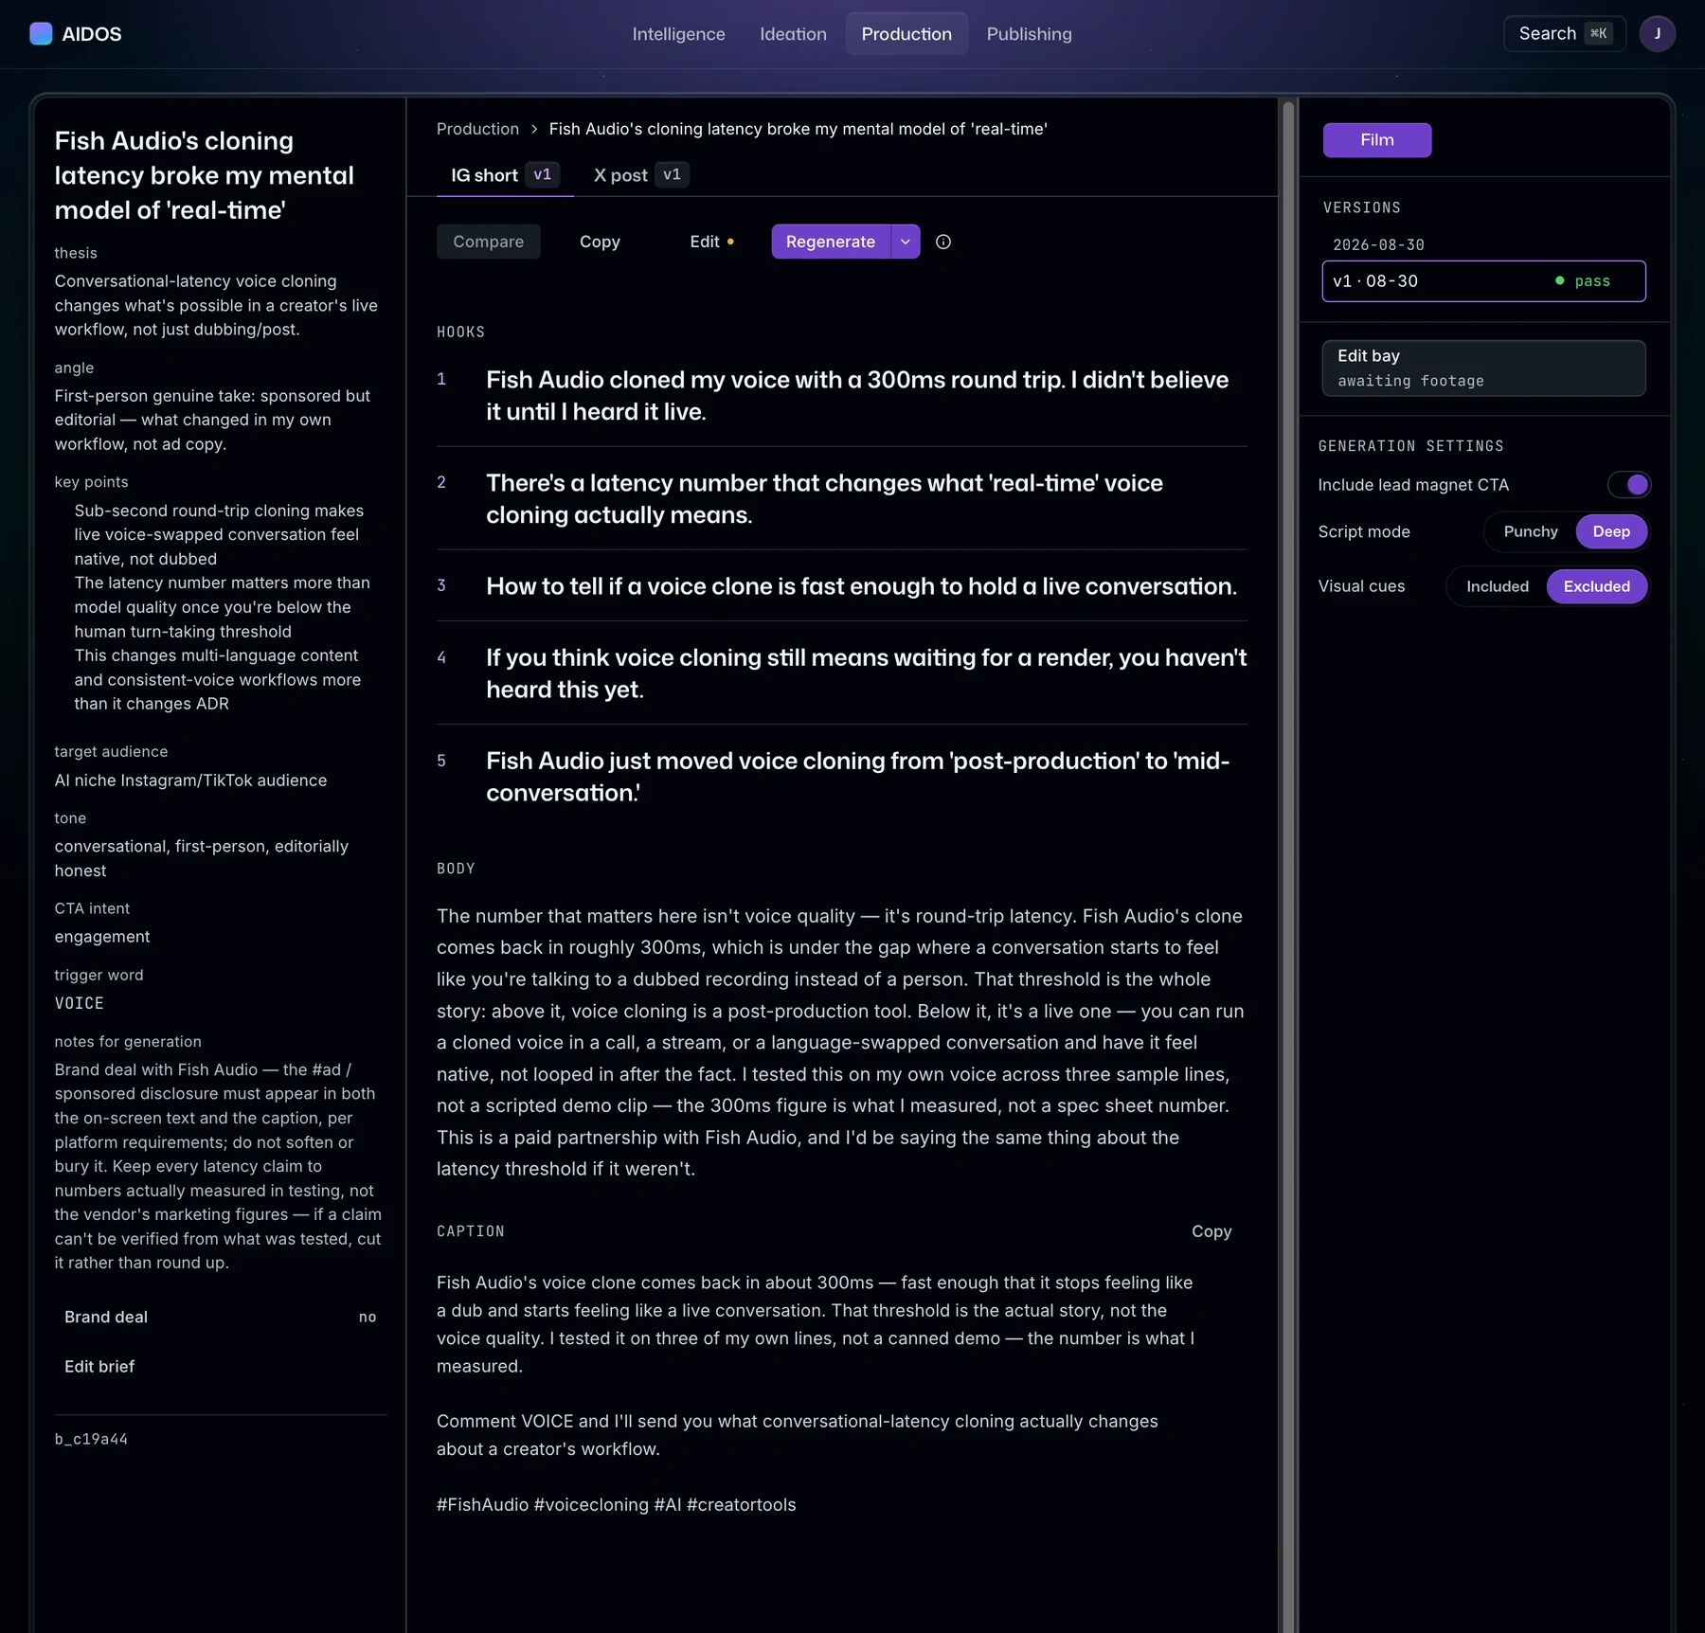The image size is (1705, 1633).
Task: Click the Film button
Action: (1376, 140)
